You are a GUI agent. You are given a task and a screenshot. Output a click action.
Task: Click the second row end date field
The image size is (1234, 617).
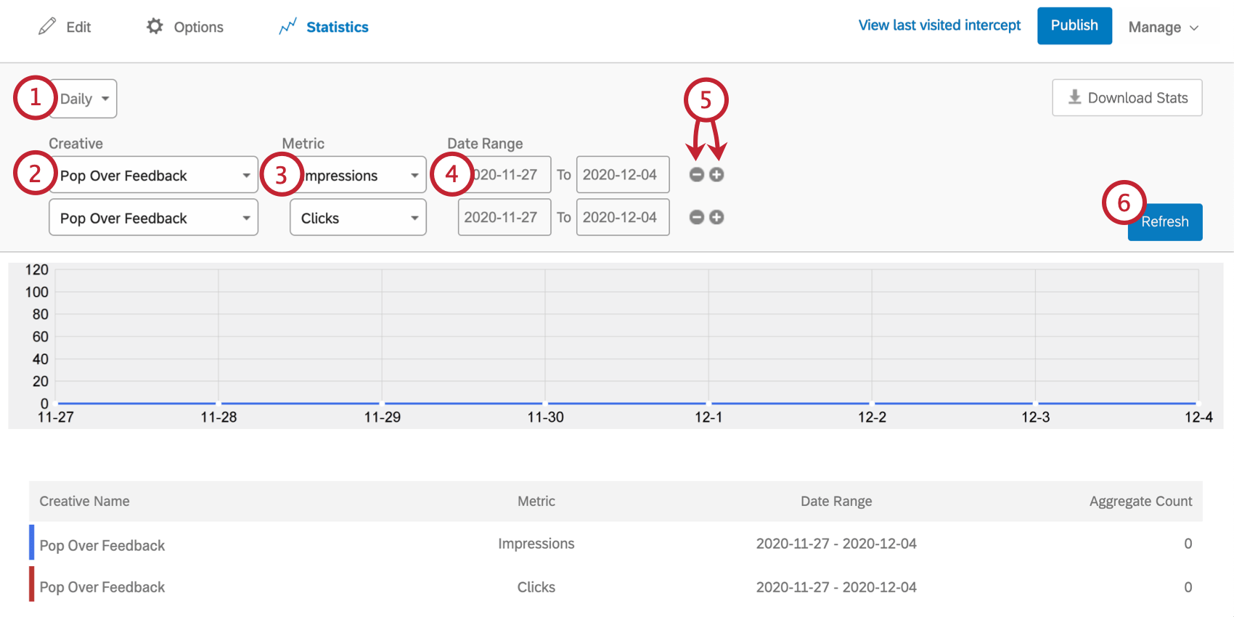(x=622, y=218)
